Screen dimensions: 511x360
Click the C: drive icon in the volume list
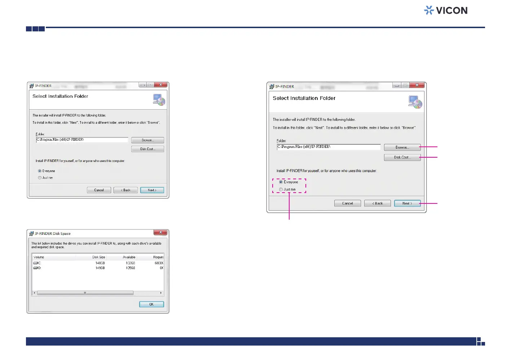(x=35, y=263)
